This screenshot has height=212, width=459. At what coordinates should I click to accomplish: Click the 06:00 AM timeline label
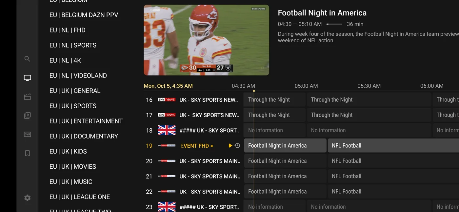[432, 86]
